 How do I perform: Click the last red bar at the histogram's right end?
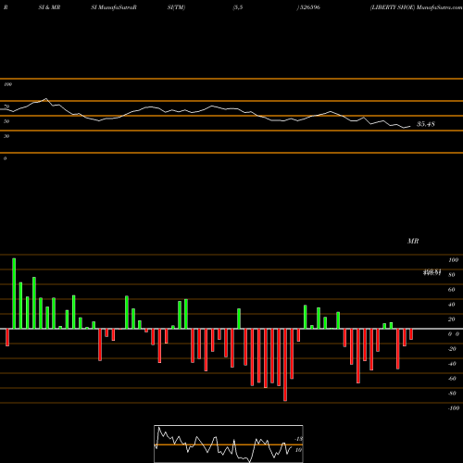pyautogui.click(x=411, y=334)
